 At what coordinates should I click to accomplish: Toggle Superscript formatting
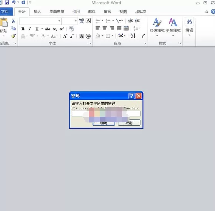pos(62,29)
